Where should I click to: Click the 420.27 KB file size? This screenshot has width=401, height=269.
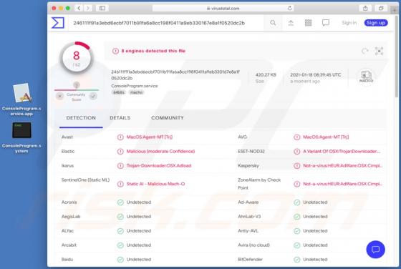[266, 75]
